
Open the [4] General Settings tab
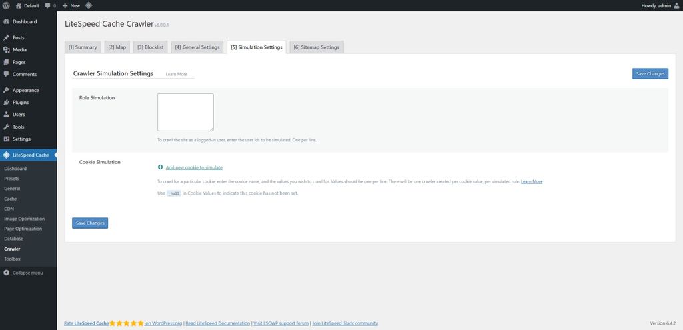click(197, 47)
